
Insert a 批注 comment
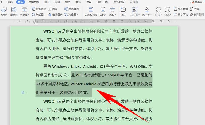click(x=123, y=12)
